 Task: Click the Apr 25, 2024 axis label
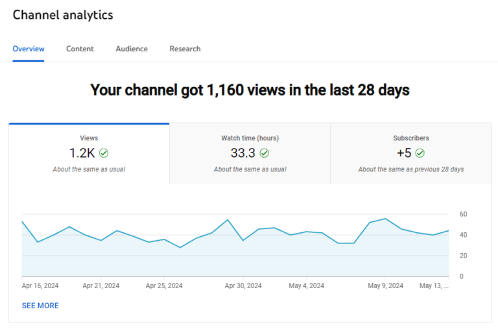pos(164,286)
